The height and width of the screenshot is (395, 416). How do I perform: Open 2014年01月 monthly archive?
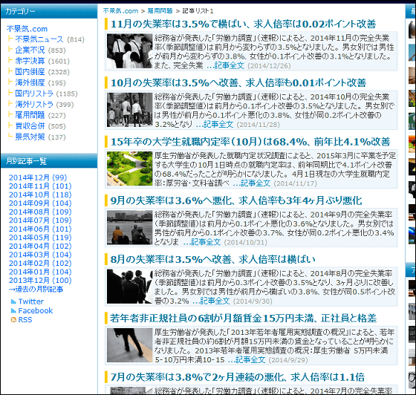coord(40,272)
